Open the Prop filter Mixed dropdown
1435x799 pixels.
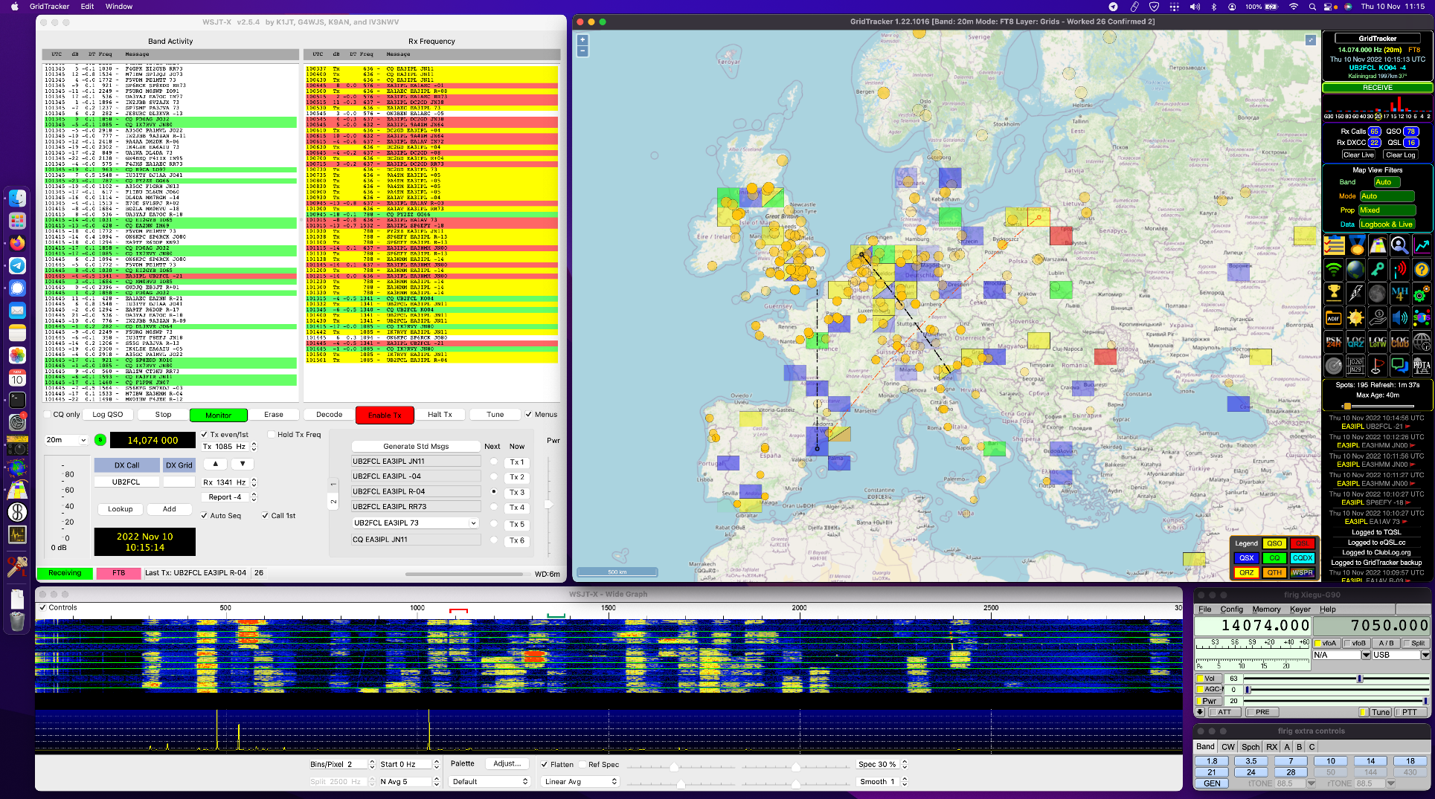click(x=1387, y=210)
